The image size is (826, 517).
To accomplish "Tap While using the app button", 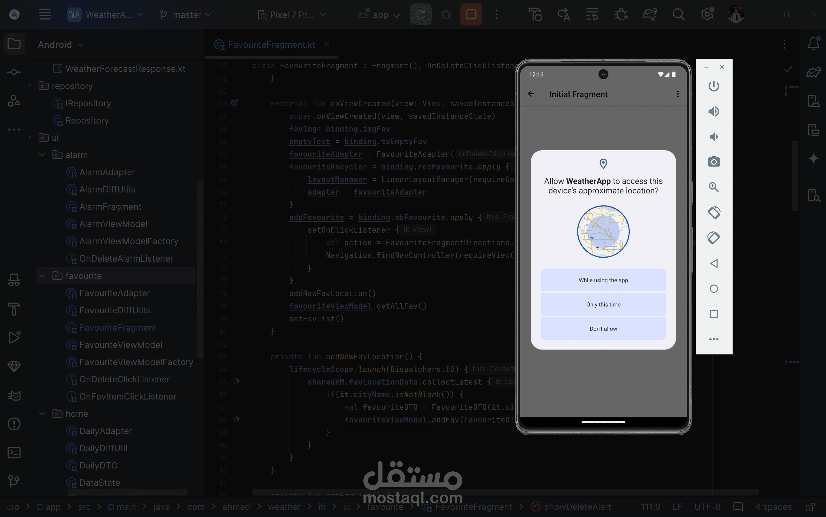I will [x=603, y=280].
